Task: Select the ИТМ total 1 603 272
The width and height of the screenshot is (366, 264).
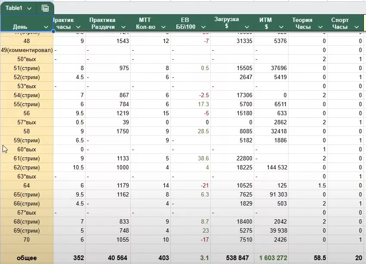Action: [x=273, y=258]
